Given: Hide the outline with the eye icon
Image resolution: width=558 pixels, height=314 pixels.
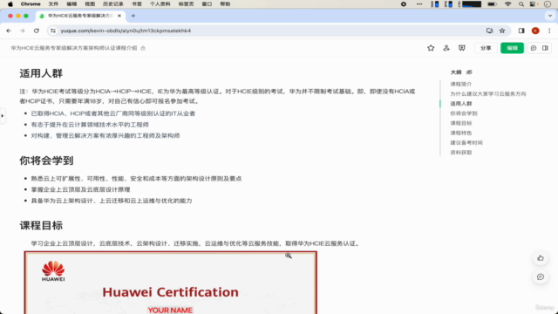Looking at the screenshot, I should tap(469, 72).
